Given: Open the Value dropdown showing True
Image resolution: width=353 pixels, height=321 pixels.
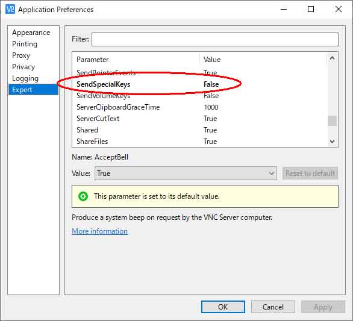Looking at the screenshot, I should pyautogui.click(x=186, y=173).
